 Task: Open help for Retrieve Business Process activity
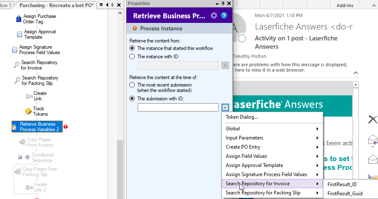click(x=224, y=16)
